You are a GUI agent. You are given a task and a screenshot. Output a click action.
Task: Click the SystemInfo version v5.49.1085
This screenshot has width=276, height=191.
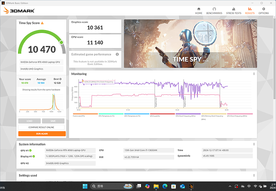click(x=227, y=156)
